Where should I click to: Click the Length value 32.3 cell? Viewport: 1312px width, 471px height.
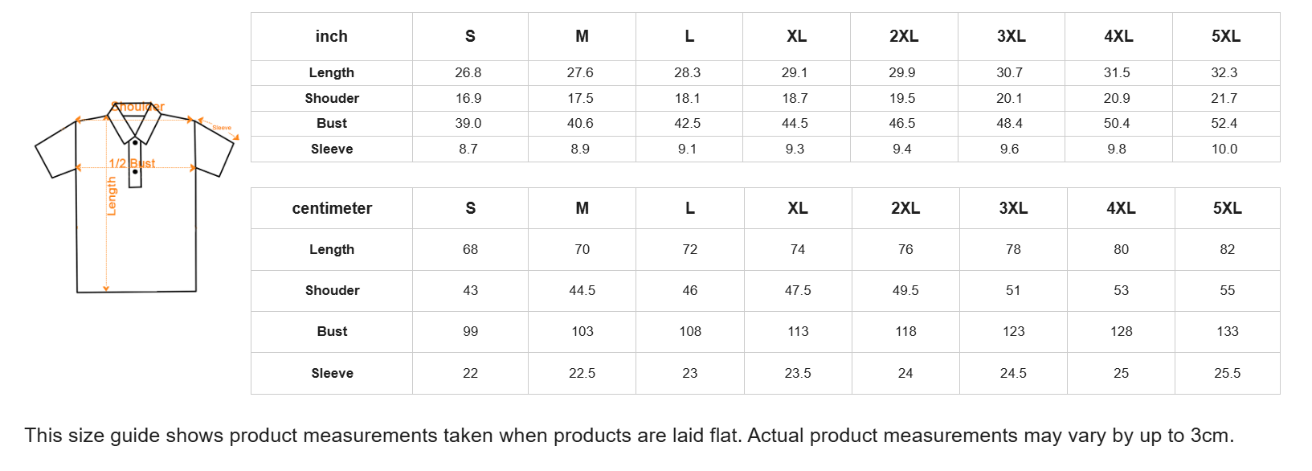tap(1224, 72)
